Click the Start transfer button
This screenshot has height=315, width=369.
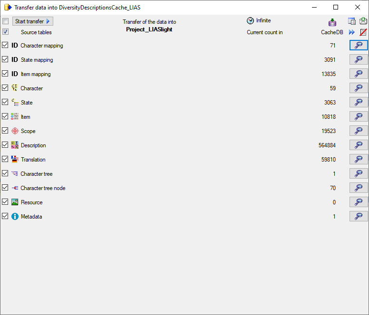pyautogui.click(x=32, y=21)
